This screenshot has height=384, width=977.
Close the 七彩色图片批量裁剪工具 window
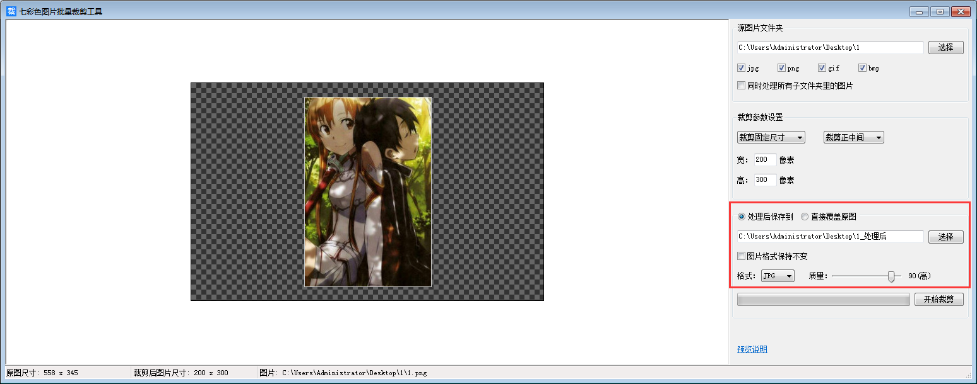click(961, 11)
